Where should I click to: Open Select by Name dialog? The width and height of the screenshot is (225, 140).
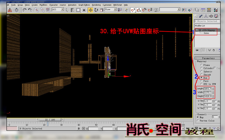click(73, 10)
